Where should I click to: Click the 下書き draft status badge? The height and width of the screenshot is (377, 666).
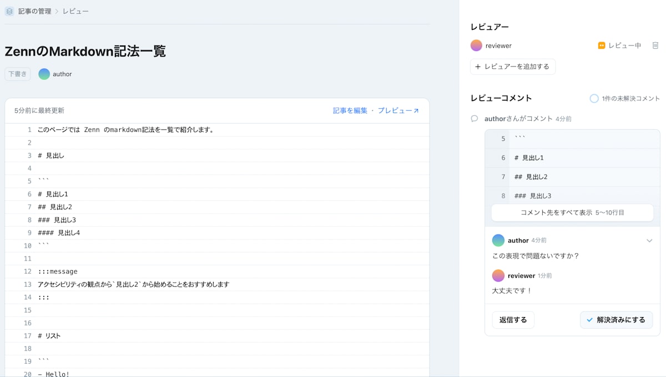18,74
